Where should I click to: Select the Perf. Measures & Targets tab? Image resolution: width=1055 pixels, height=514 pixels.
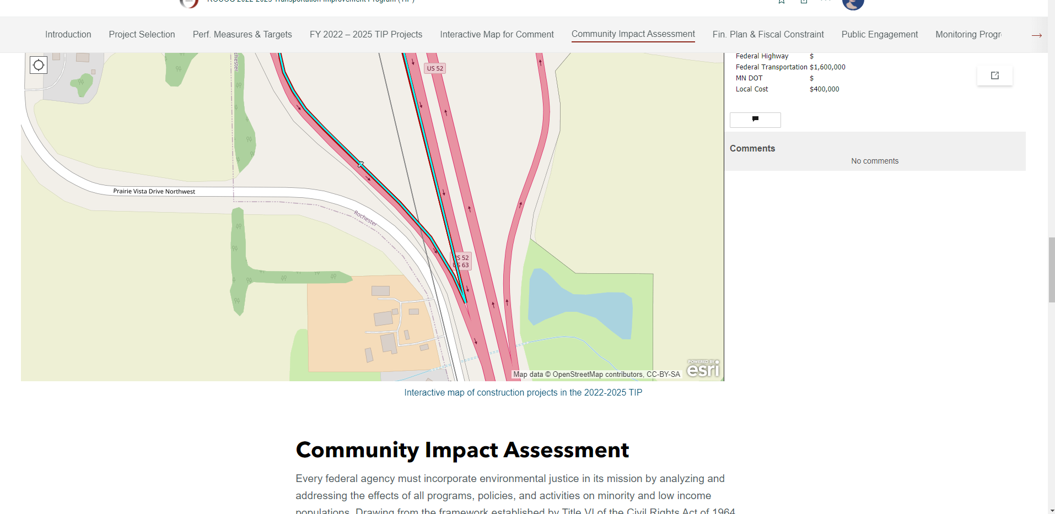(242, 34)
